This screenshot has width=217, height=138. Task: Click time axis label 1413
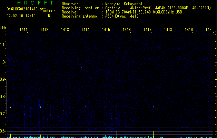(x=65, y=30)
